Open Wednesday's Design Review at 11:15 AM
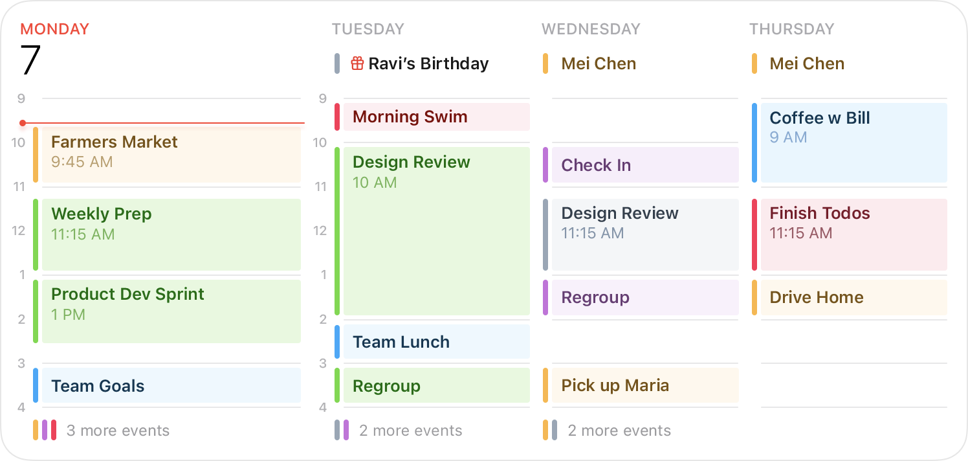The height and width of the screenshot is (461, 968). coord(644,234)
